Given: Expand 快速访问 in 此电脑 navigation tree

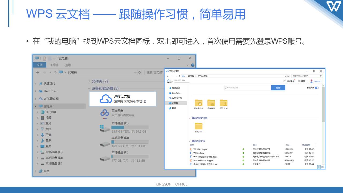Looking at the screenshot, I should 35,84.
